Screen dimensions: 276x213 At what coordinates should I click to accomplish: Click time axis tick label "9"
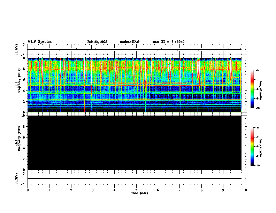point(223,190)
